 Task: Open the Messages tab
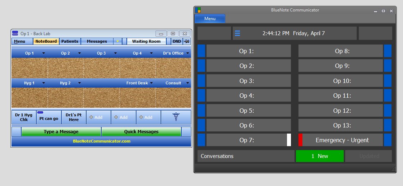click(97, 41)
